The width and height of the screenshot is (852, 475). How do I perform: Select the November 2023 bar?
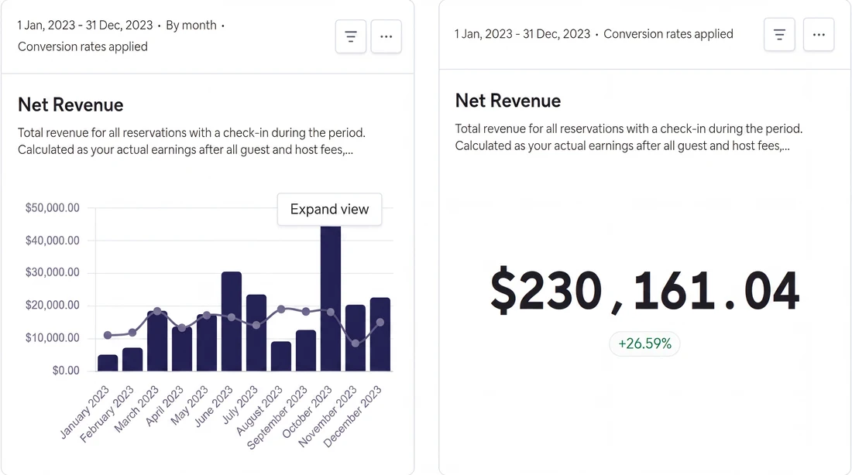coord(356,337)
